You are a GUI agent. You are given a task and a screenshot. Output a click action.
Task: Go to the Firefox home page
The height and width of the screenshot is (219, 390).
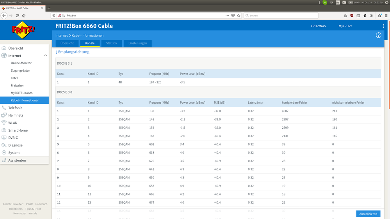[x=24, y=16]
